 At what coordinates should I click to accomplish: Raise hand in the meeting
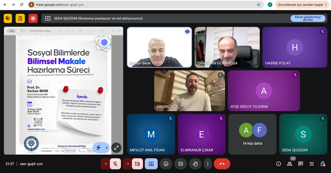(195, 164)
